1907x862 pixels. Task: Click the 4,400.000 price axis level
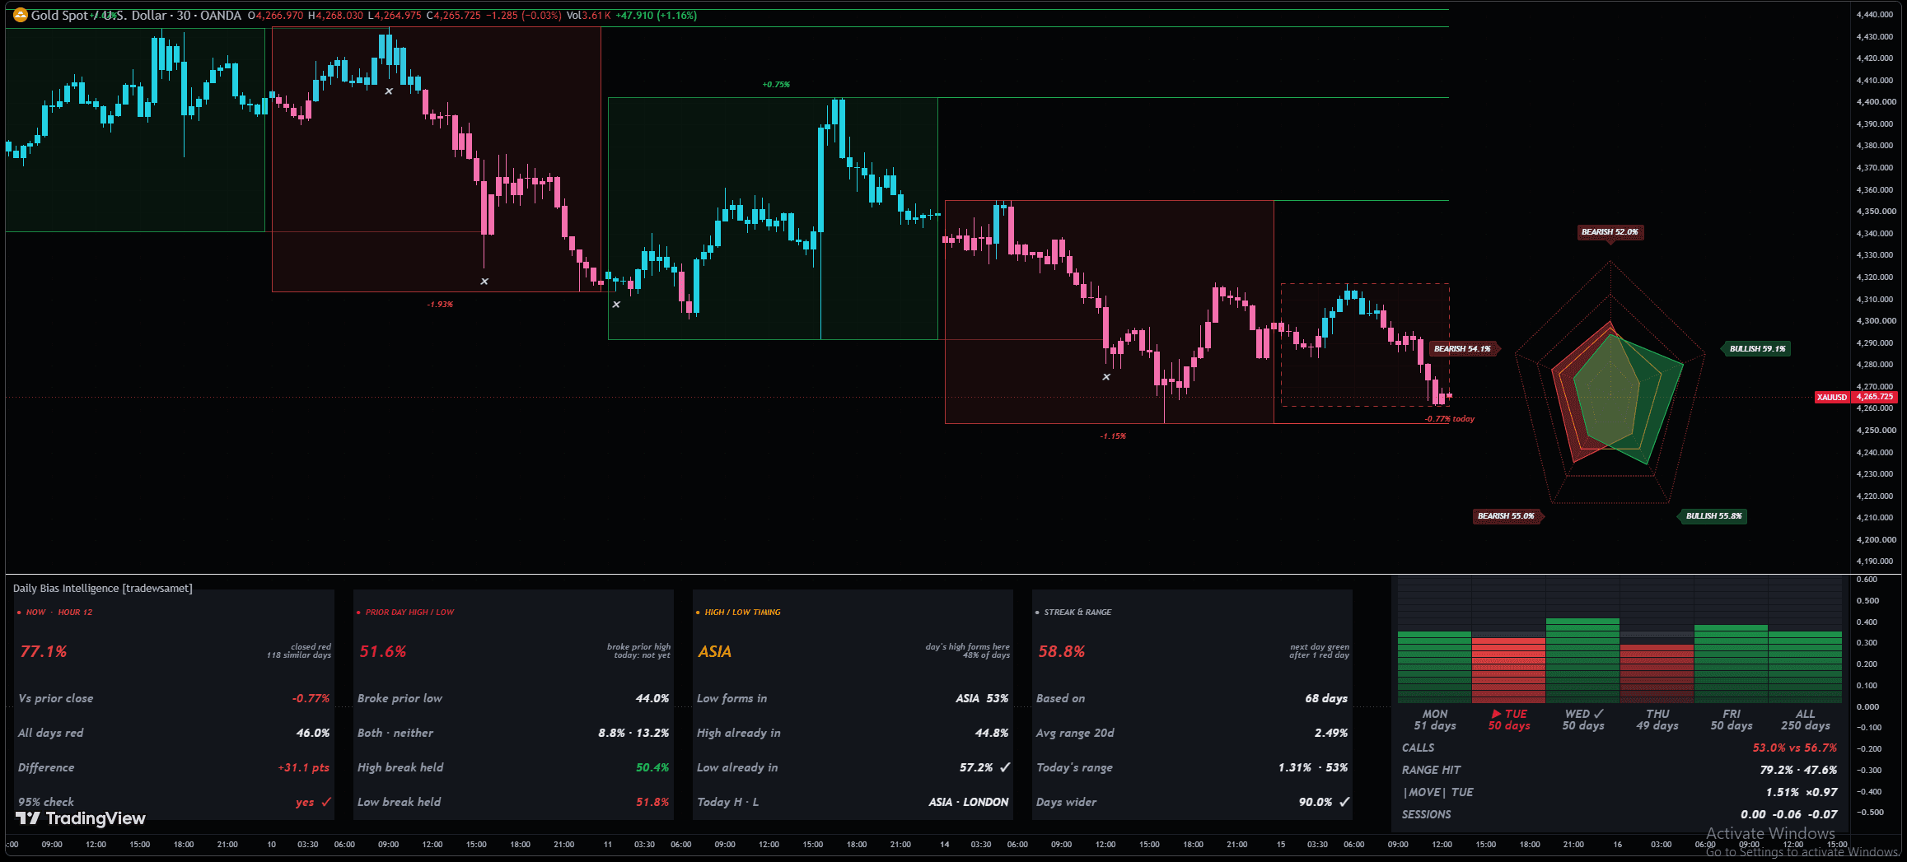click(1876, 102)
